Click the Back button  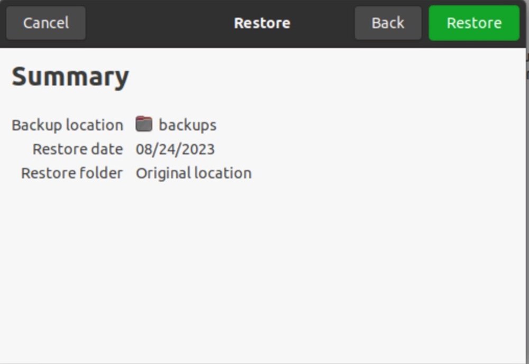click(x=388, y=23)
